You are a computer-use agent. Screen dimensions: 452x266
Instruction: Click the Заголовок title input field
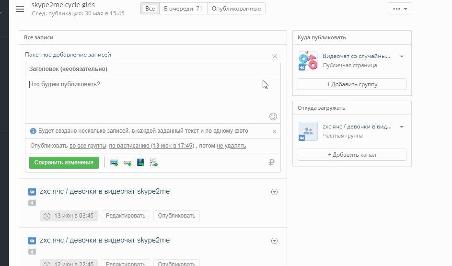(x=152, y=69)
